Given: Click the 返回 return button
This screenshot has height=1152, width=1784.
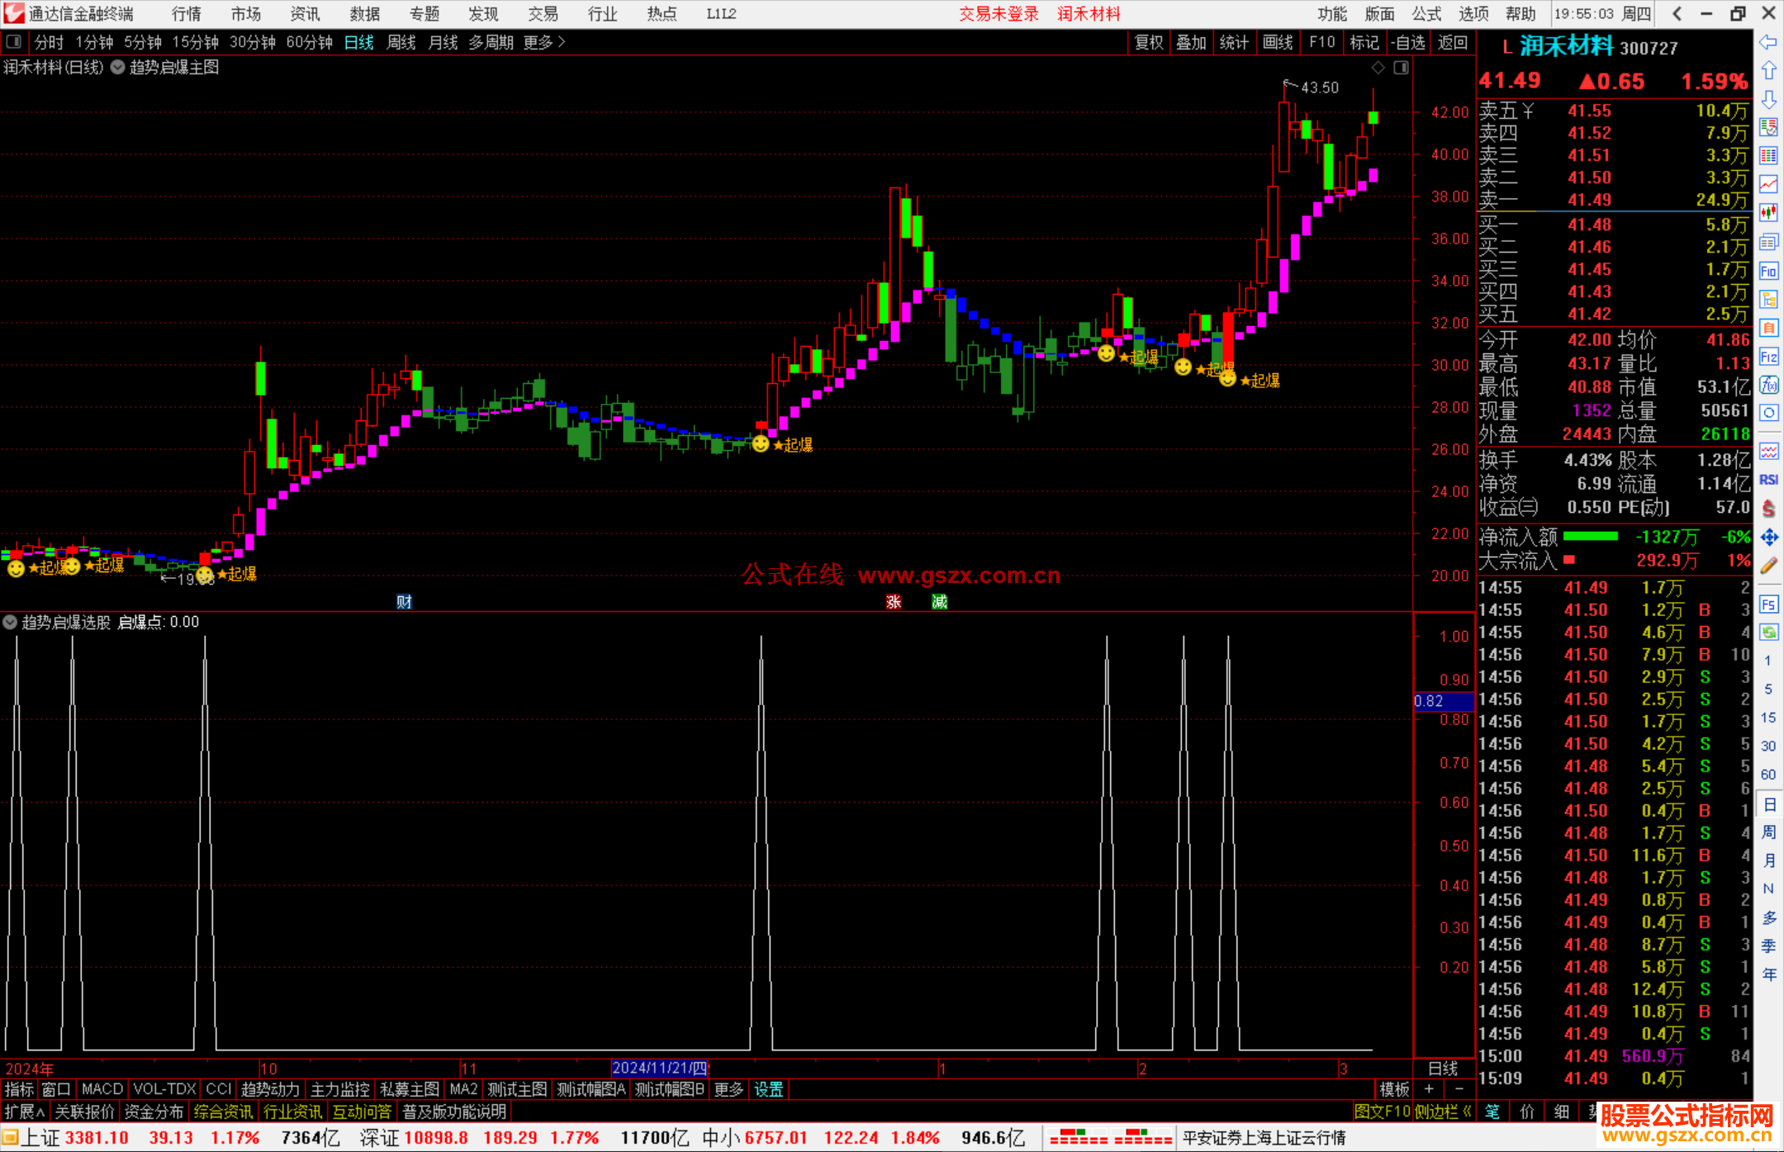Looking at the screenshot, I should coord(1453,42).
